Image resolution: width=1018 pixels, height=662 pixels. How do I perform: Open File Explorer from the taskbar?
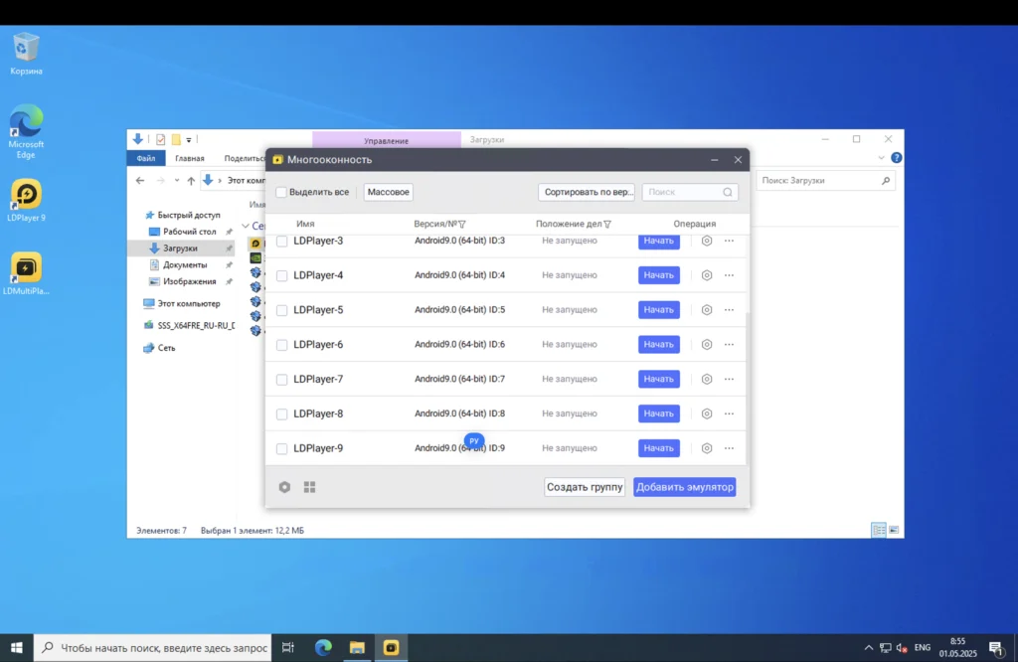click(357, 647)
